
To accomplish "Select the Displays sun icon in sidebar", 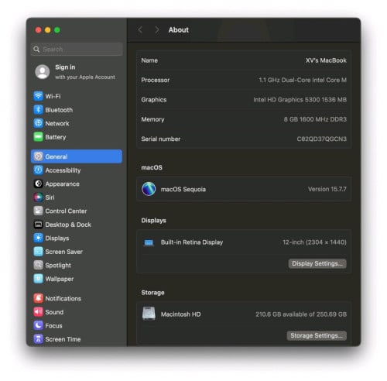I will [38, 238].
